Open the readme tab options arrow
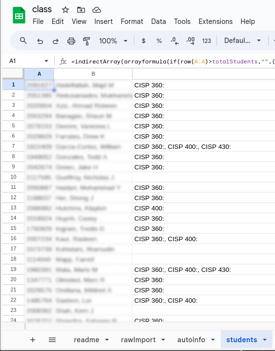 coord(107,340)
